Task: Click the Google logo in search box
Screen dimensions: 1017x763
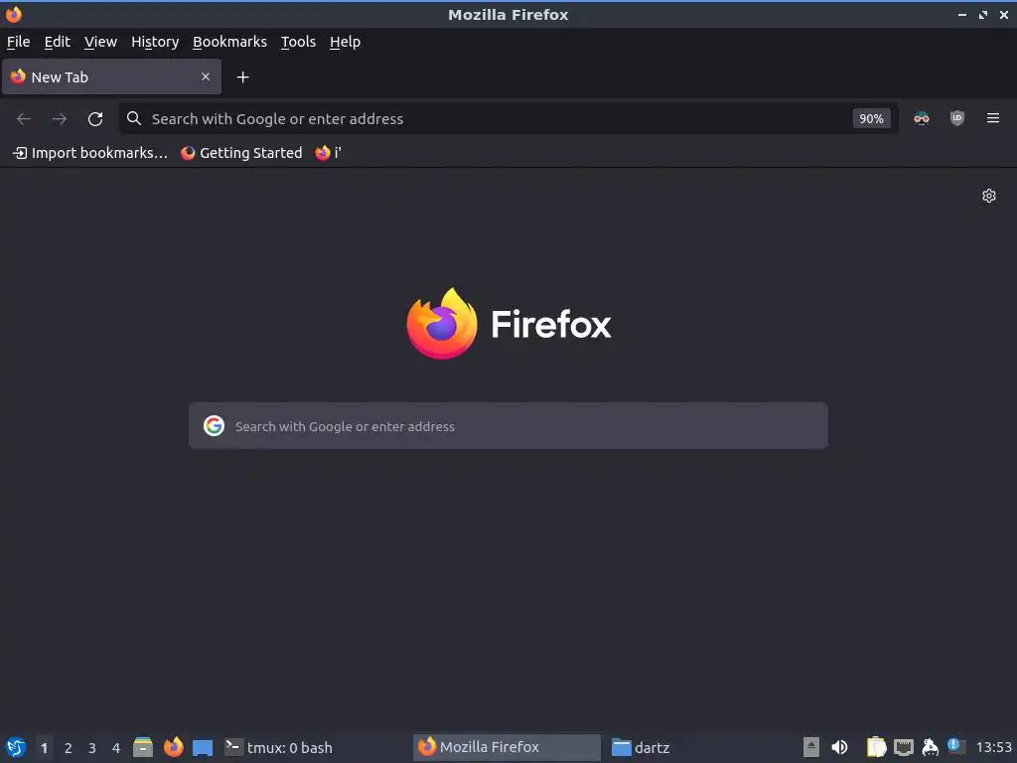Action: 215,425
